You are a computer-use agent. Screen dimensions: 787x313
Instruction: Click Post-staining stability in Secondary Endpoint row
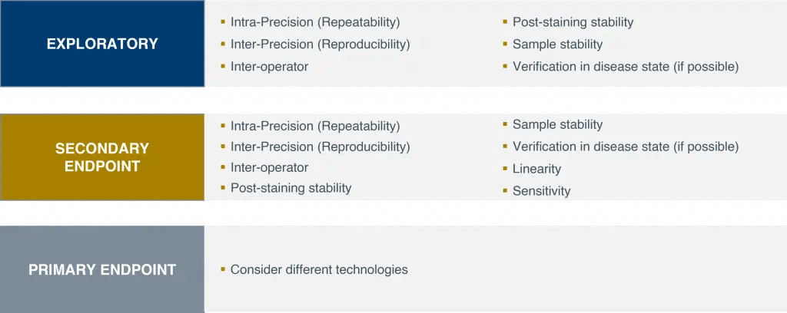(x=291, y=188)
